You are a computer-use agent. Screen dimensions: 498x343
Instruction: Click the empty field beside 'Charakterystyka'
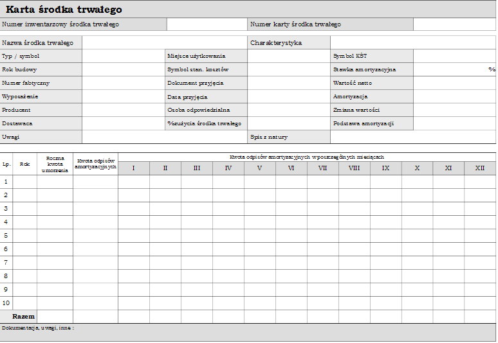[413, 42]
